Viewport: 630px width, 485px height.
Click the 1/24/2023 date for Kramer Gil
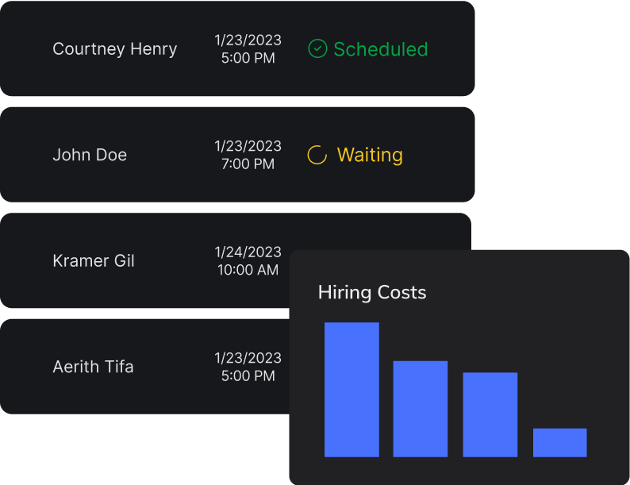point(248,252)
